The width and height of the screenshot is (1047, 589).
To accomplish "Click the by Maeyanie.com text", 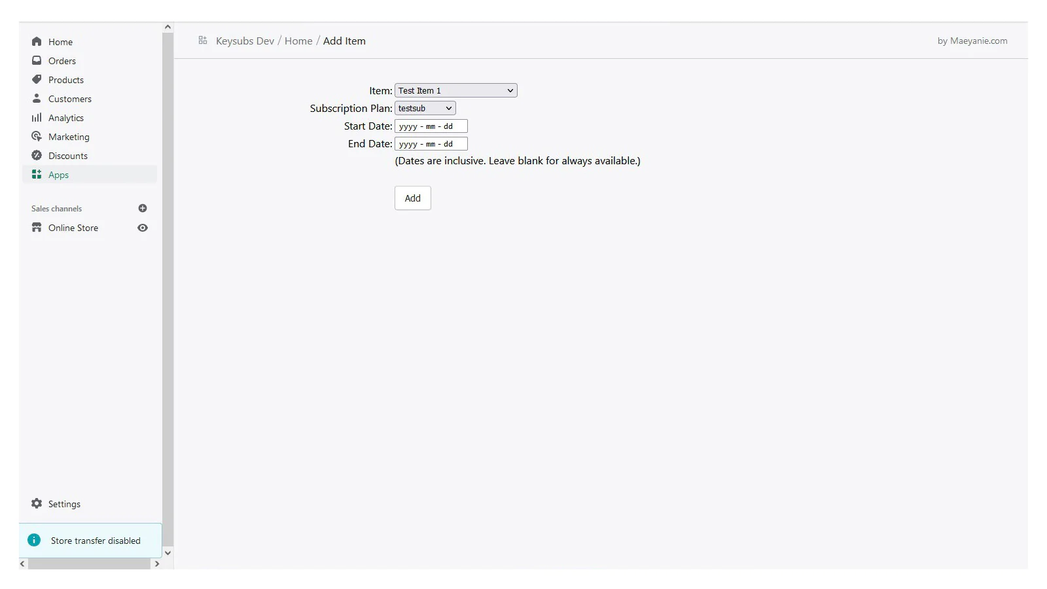I will [972, 41].
